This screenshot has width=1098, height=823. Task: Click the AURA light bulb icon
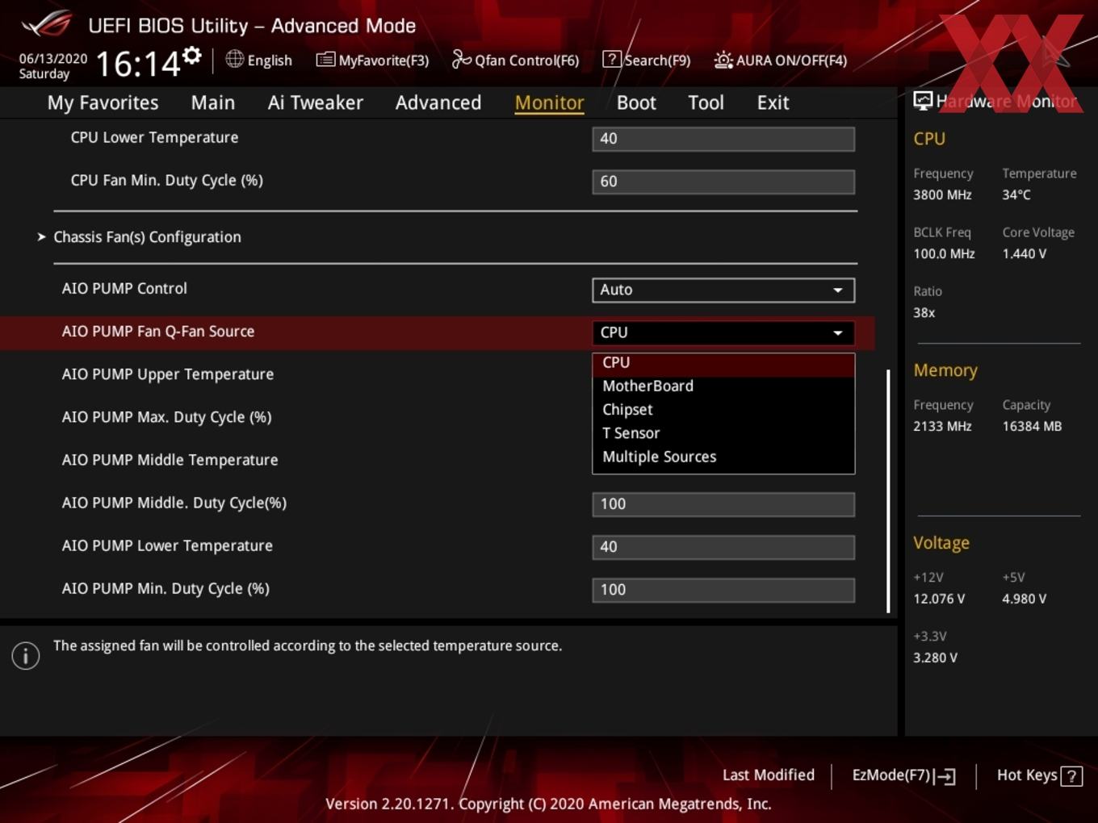723,60
